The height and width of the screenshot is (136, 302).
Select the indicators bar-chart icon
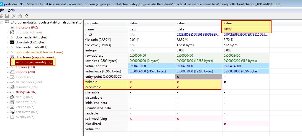click(x=12, y=27)
